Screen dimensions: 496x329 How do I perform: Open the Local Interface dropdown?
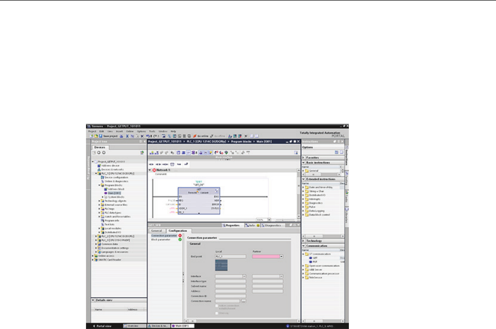click(244, 276)
